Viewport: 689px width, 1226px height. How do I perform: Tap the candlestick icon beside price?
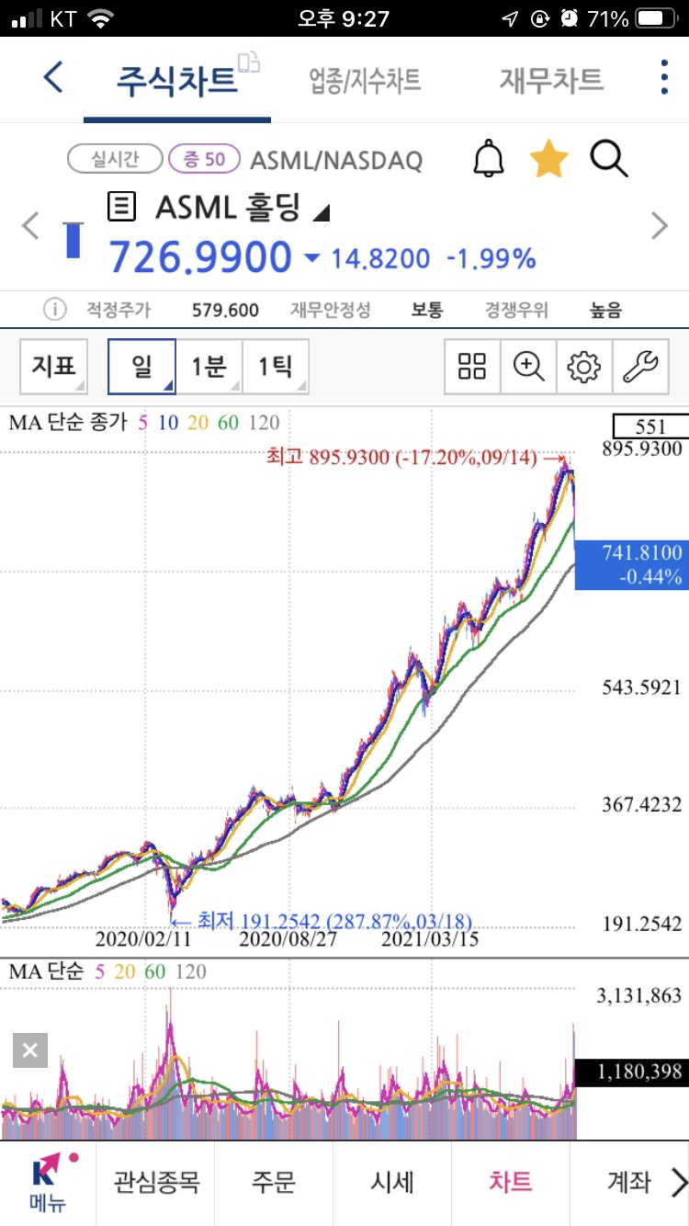(73, 239)
